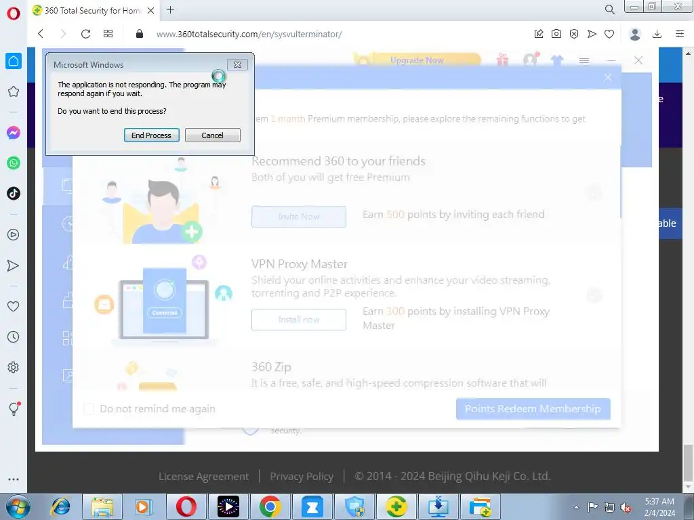
Task: Open the Opera account profile icon
Action: (635, 34)
